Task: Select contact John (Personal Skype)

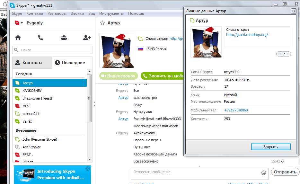Action: pos(49,139)
